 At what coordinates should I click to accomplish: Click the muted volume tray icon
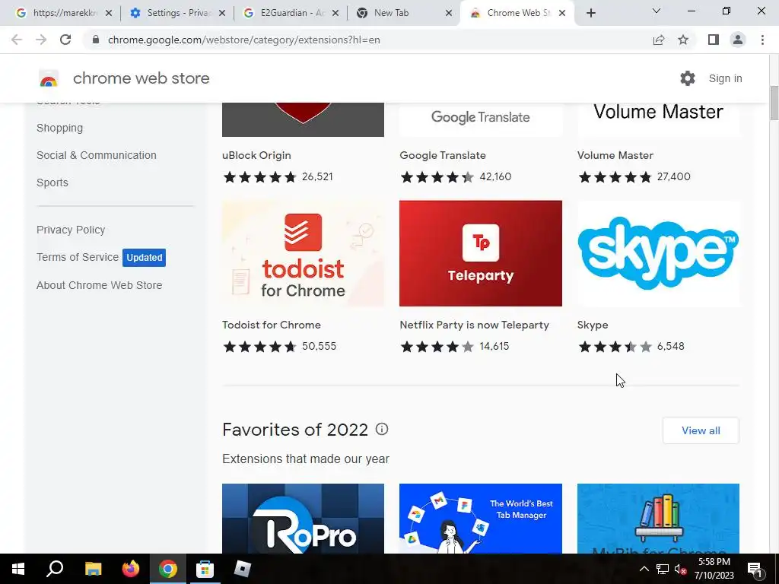tap(680, 569)
